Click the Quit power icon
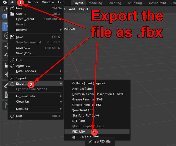 coord(12,116)
